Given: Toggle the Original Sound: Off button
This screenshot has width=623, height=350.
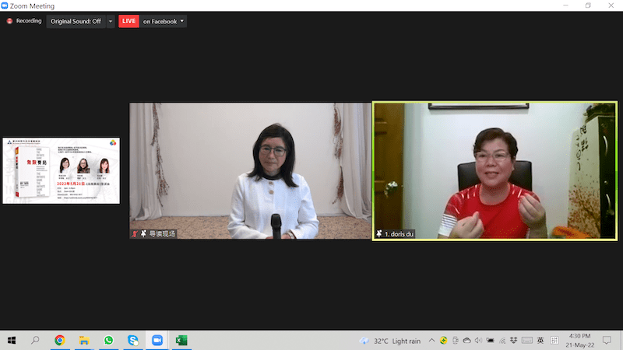Looking at the screenshot, I should (x=76, y=21).
